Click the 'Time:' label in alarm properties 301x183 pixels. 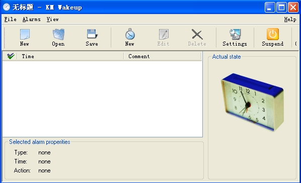coord(21,161)
